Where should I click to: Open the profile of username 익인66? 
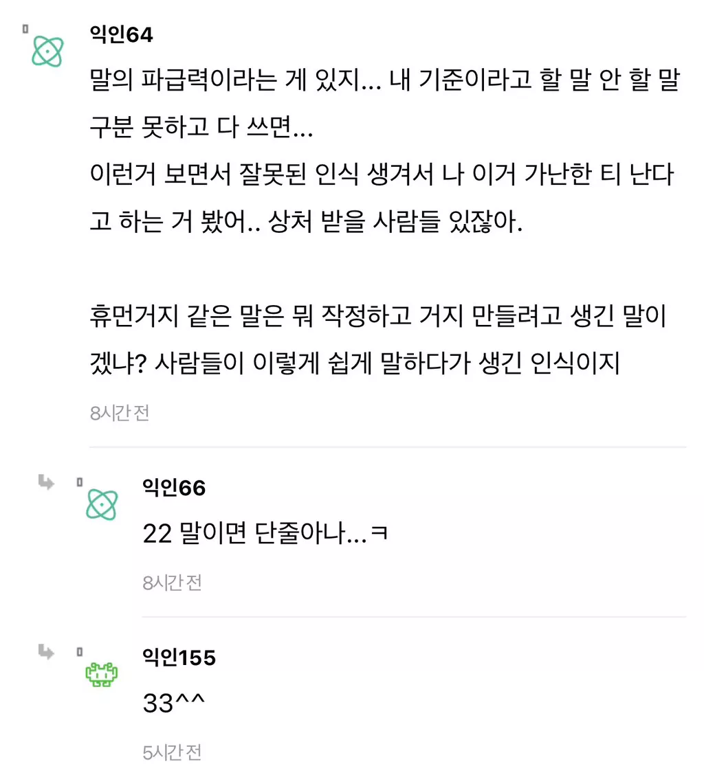tap(174, 487)
